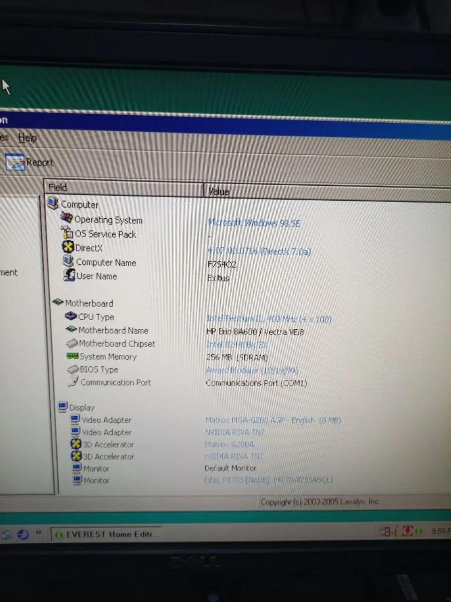The width and height of the screenshot is (451, 602).
Task: Click the Report toolbar icon
Action: 15,162
